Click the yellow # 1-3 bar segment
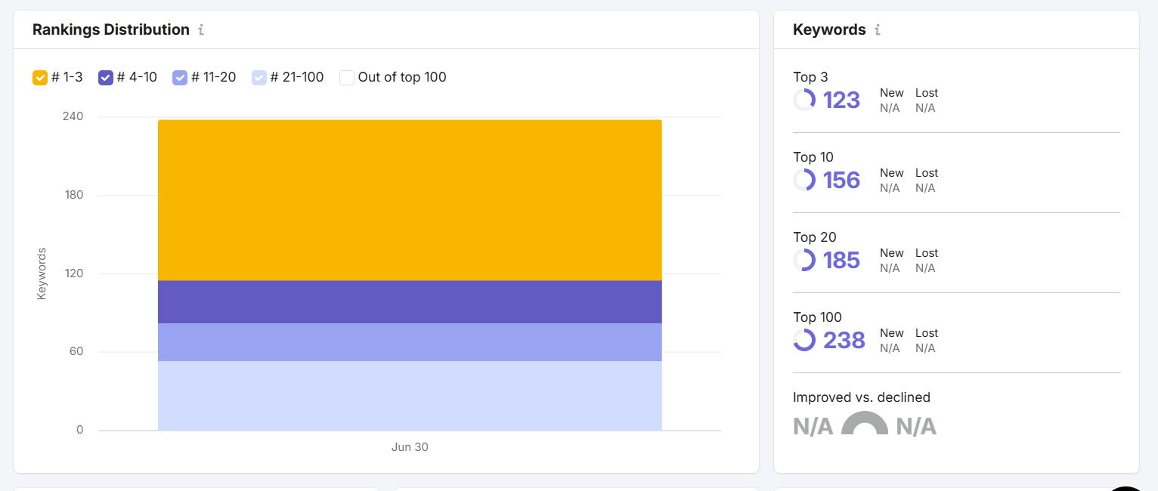This screenshot has width=1158, height=491. click(x=410, y=200)
